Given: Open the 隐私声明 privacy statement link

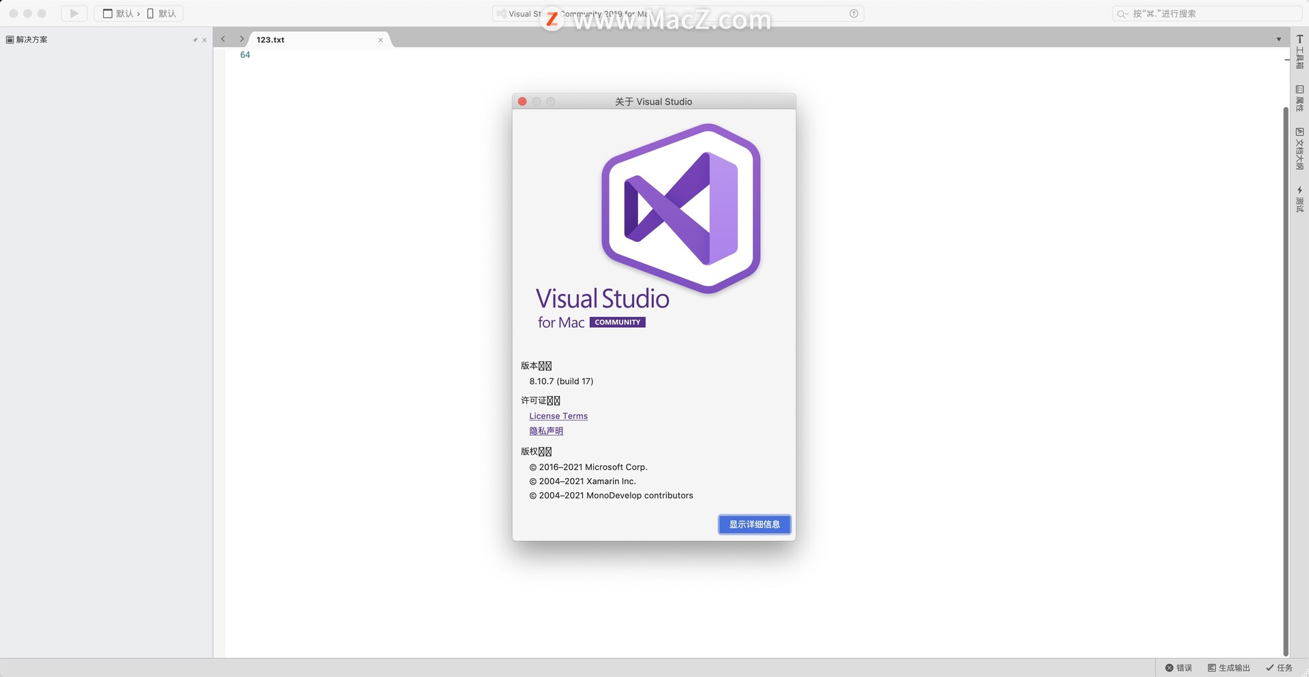Looking at the screenshot, I should click(x=546, y=431).
